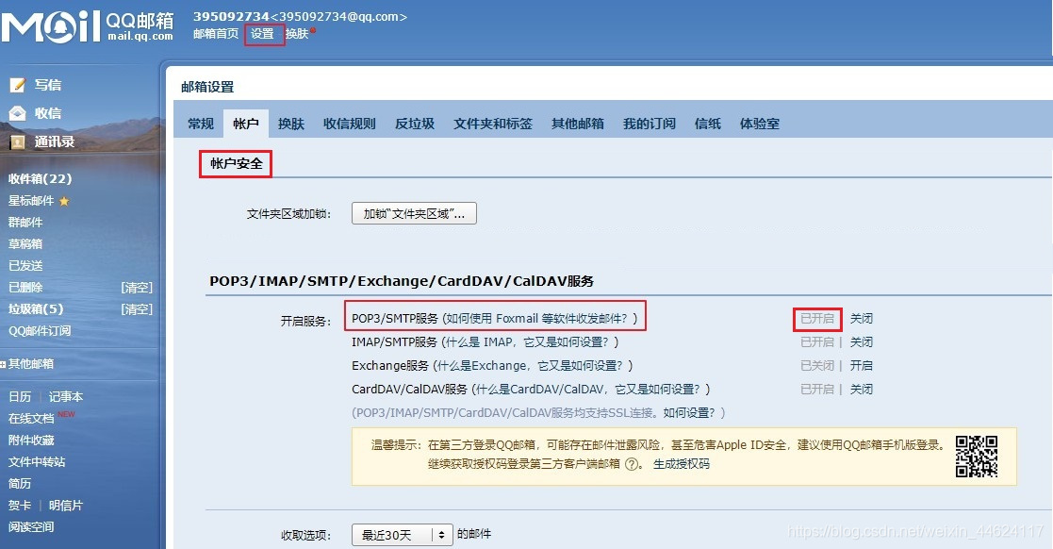Open the 信纸 tab

point(708,124)
